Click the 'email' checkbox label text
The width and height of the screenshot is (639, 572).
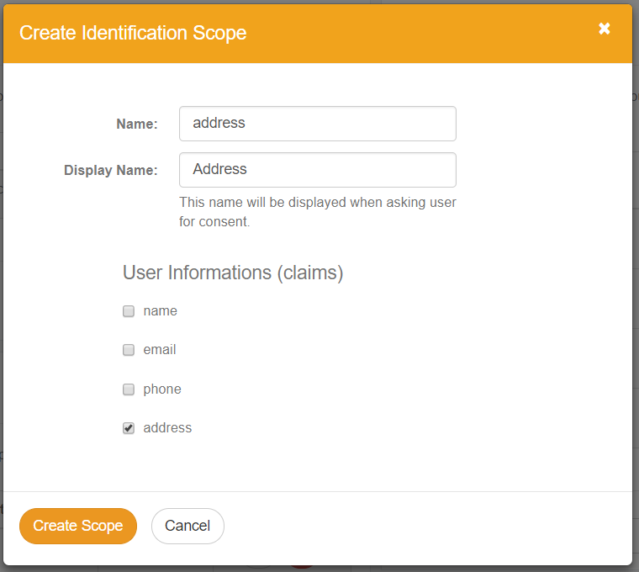pyautogui.click(x=159, y=350)
